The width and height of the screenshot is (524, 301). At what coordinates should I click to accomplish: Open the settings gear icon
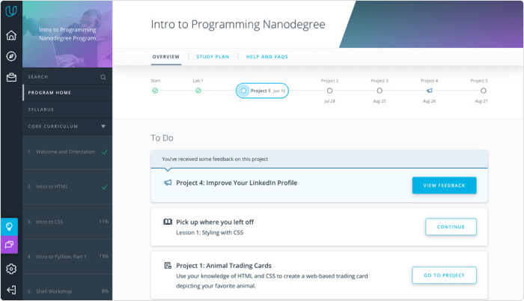(11, 269)
